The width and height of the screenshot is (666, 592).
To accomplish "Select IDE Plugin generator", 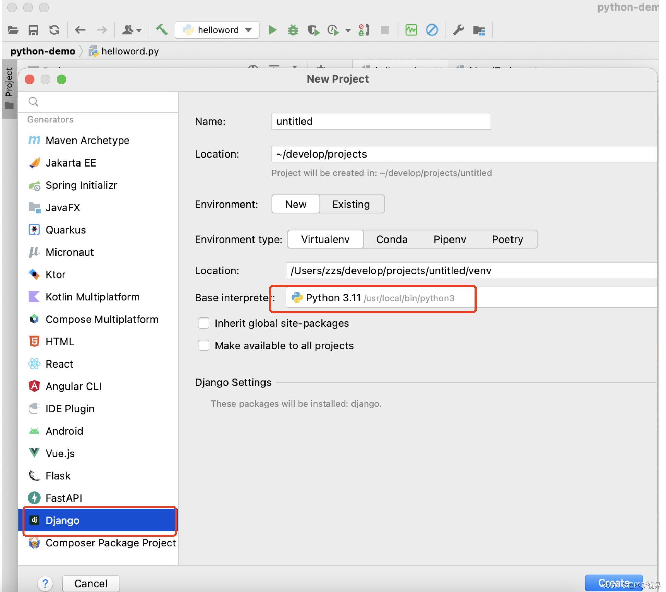I will pyautogui.click(x=98, y=409).
